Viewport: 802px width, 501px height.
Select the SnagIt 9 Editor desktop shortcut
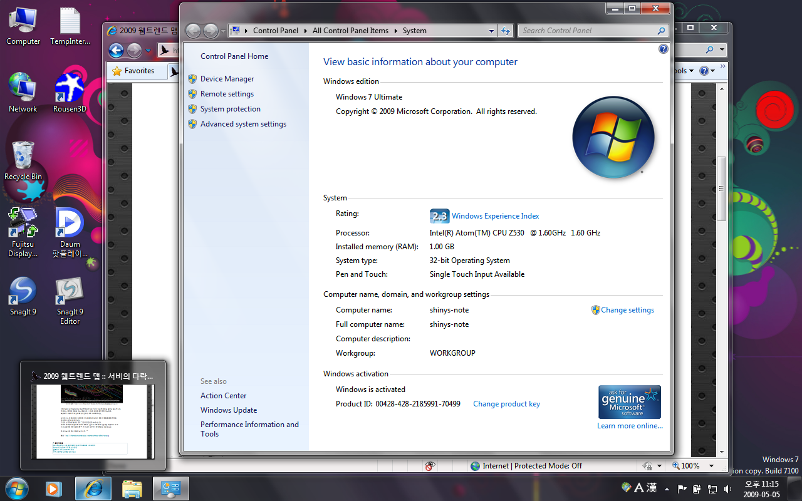70,301
